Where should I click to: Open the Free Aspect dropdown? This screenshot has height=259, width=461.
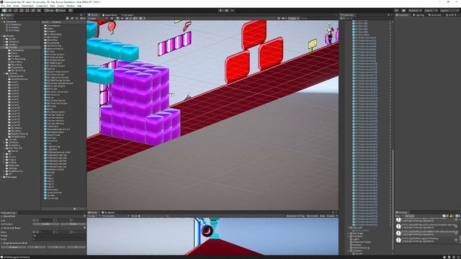coord(115,216)
